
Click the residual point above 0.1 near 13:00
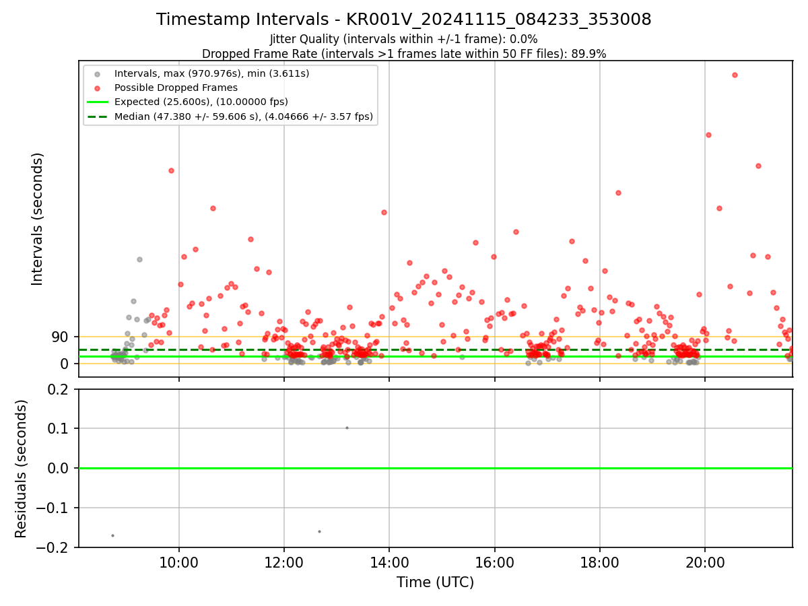pyautogui.click(x=347, y=428)
